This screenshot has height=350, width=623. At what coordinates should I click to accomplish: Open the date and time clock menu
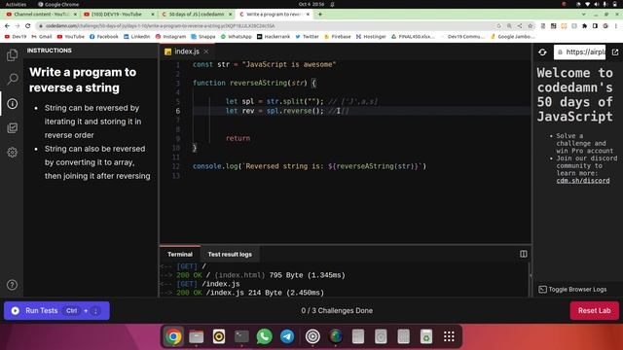(311, 4)
